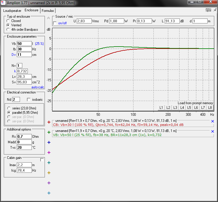This screenshot has width=218, height=202.
Task: Click the Amplion app icon in title bar
Action: point(3,3)
